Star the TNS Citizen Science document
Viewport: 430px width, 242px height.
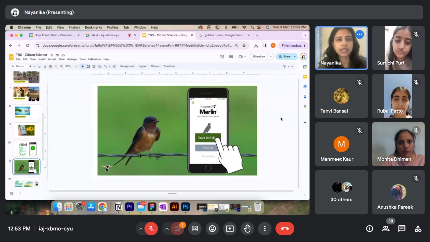52,55
